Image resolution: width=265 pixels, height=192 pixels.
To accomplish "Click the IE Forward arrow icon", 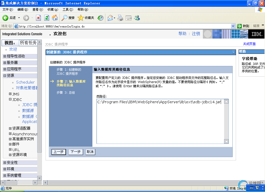I will tap(26, 18).
